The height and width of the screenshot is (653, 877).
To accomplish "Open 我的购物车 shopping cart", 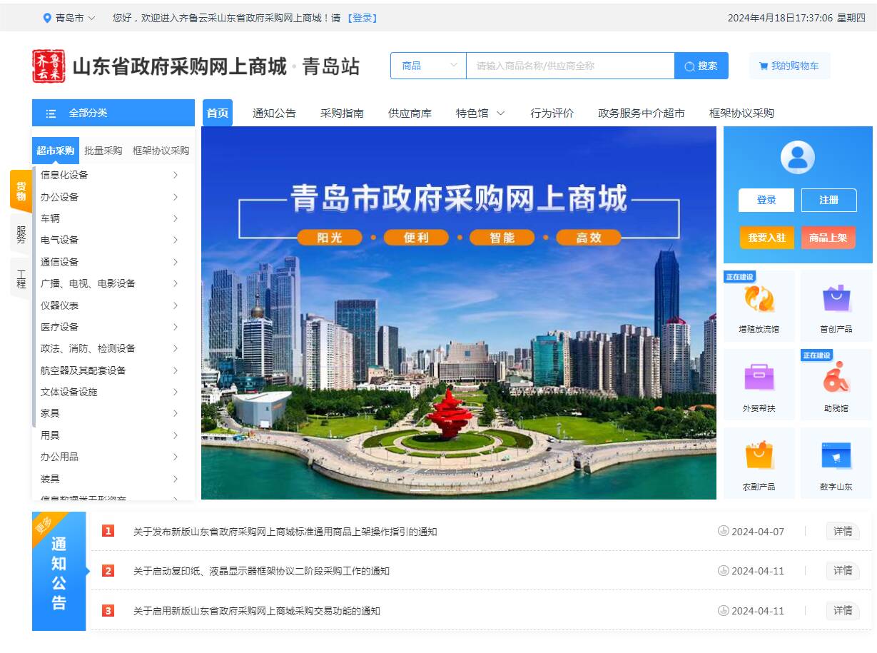I will tap(789, 66).
